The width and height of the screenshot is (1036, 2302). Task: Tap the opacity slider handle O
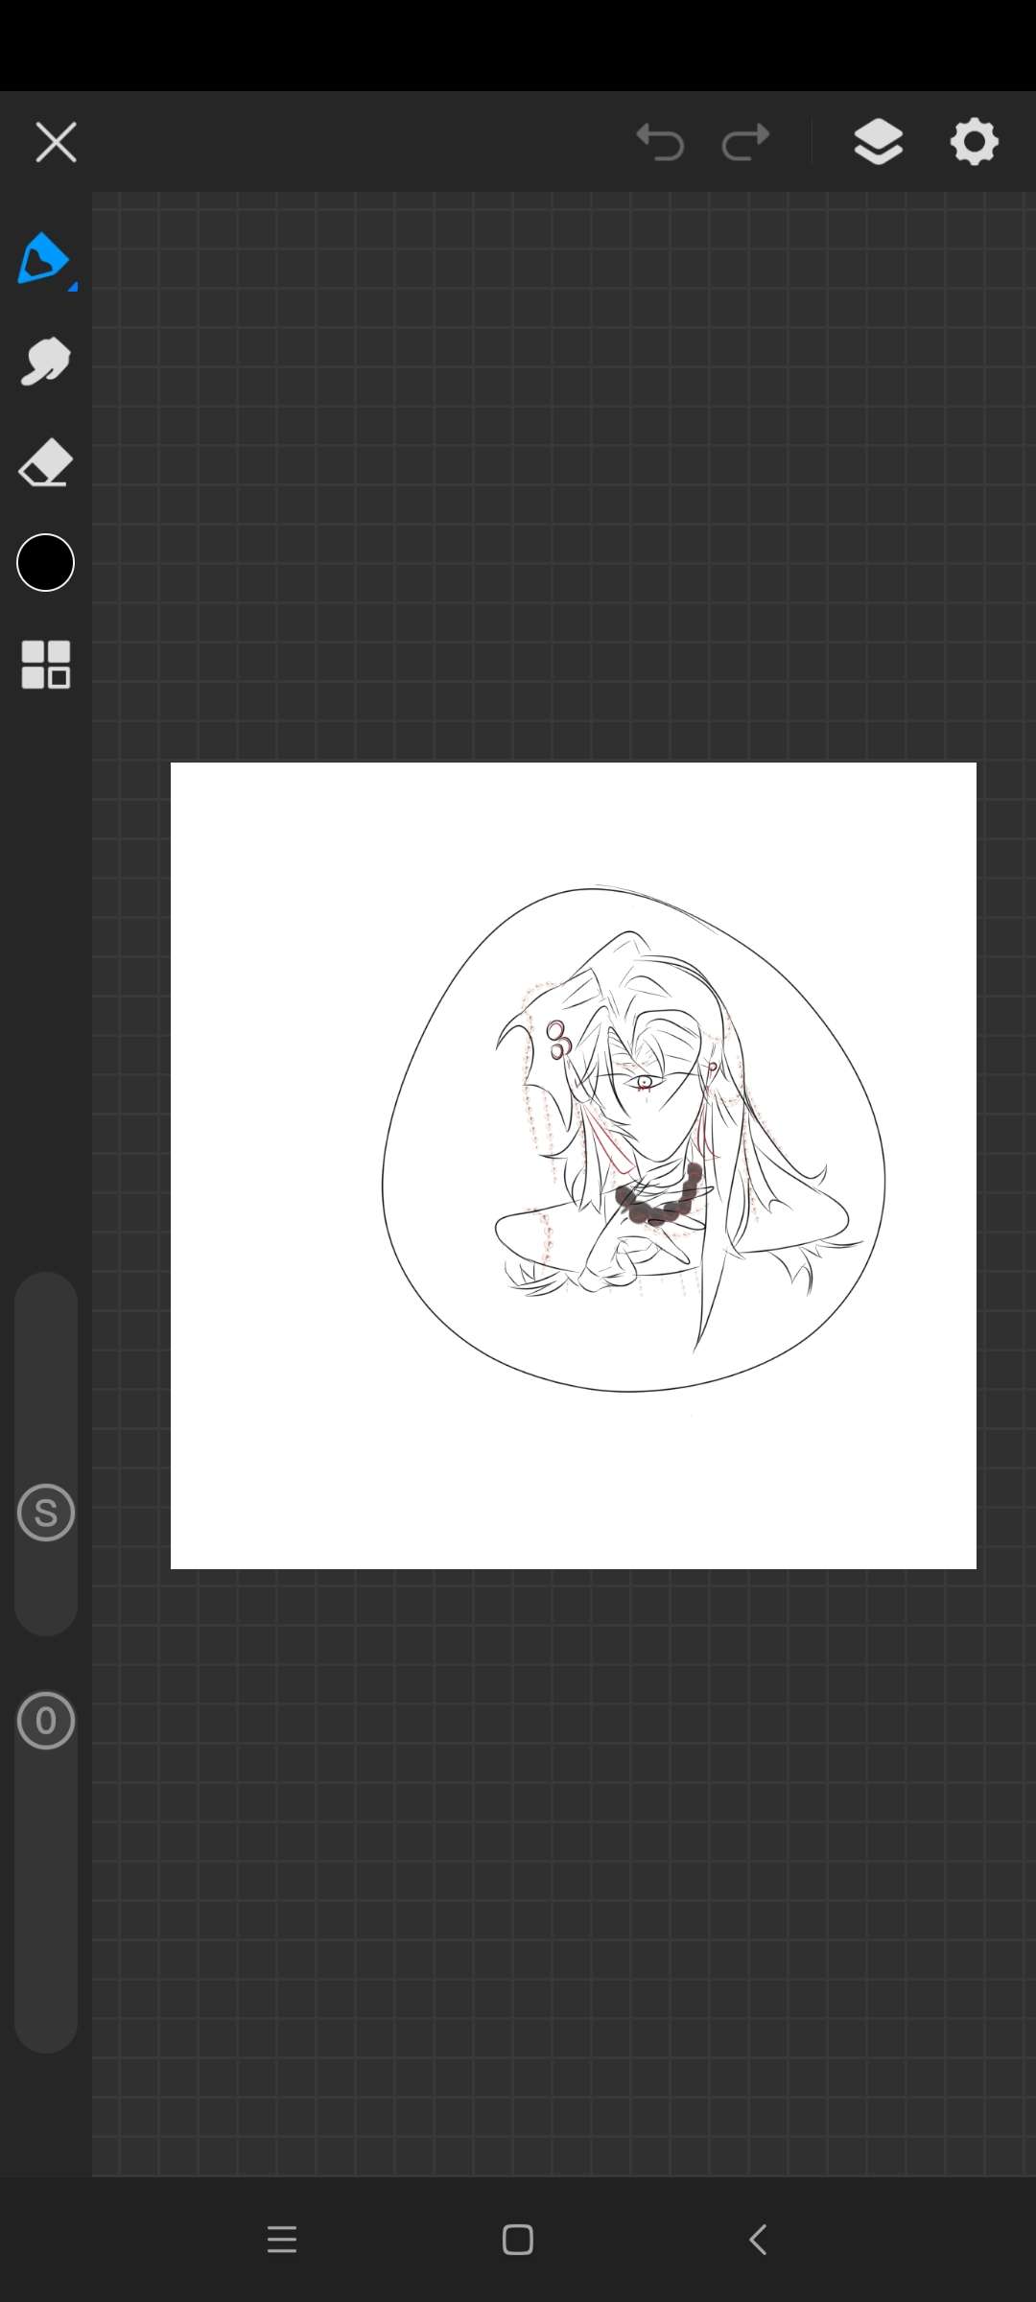46,1721
